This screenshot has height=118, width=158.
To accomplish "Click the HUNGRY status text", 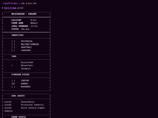I will tap(25, 84).
